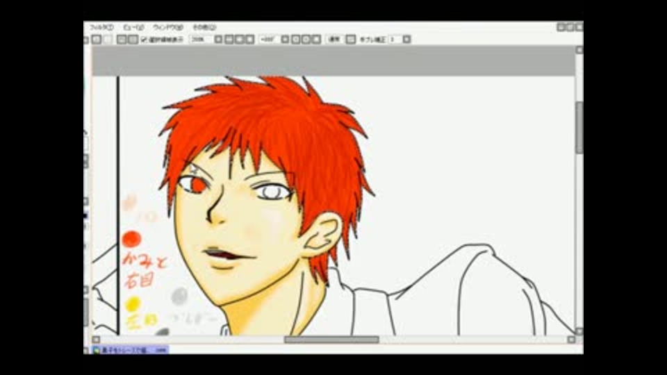Click the reset zoom icon
The image size is (667, 375).
click(250, 39)
